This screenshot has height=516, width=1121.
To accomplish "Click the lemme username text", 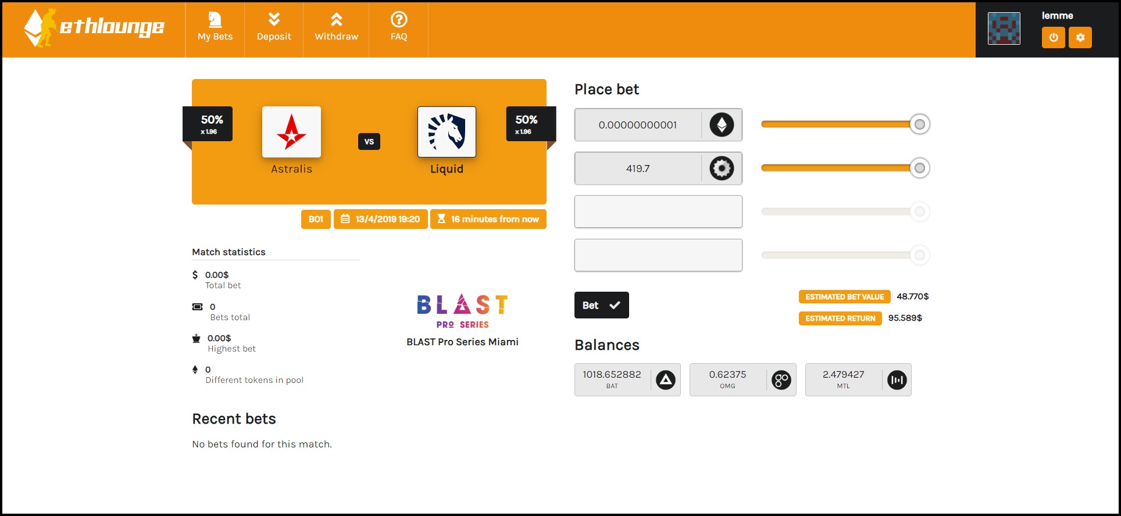I will pos(1057,16).
